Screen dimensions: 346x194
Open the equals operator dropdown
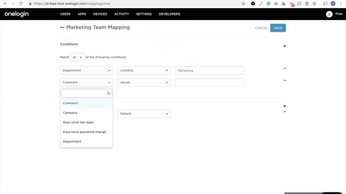[x=144, y=82]
